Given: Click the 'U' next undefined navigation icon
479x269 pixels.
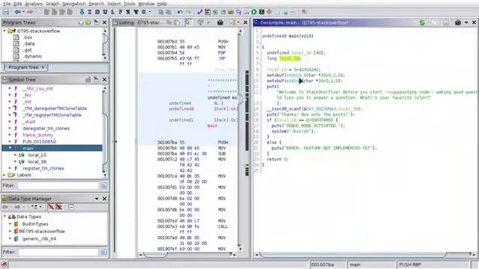Looking at the screenshot, I should pyautogui.click(x=105, y=12).
